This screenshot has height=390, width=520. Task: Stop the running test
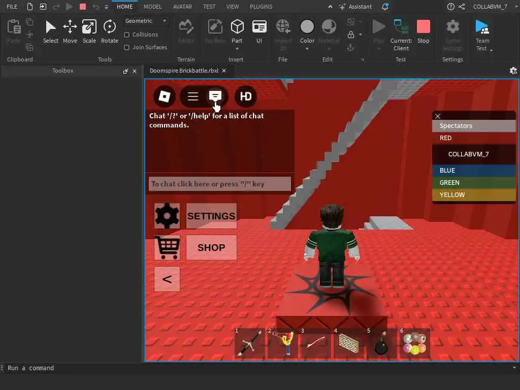coord(423,31)
